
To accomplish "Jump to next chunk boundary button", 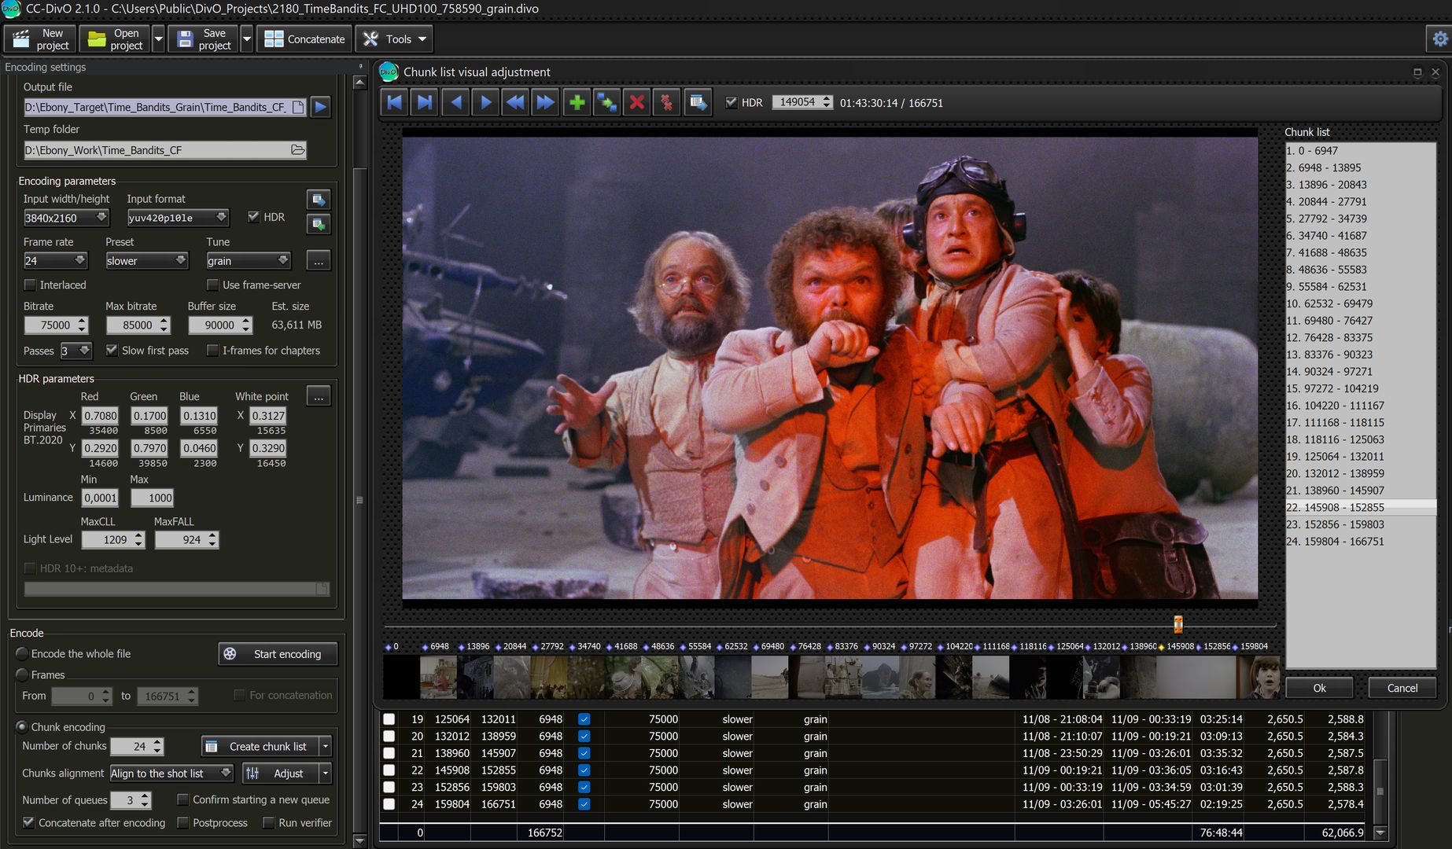I will 425,102.
